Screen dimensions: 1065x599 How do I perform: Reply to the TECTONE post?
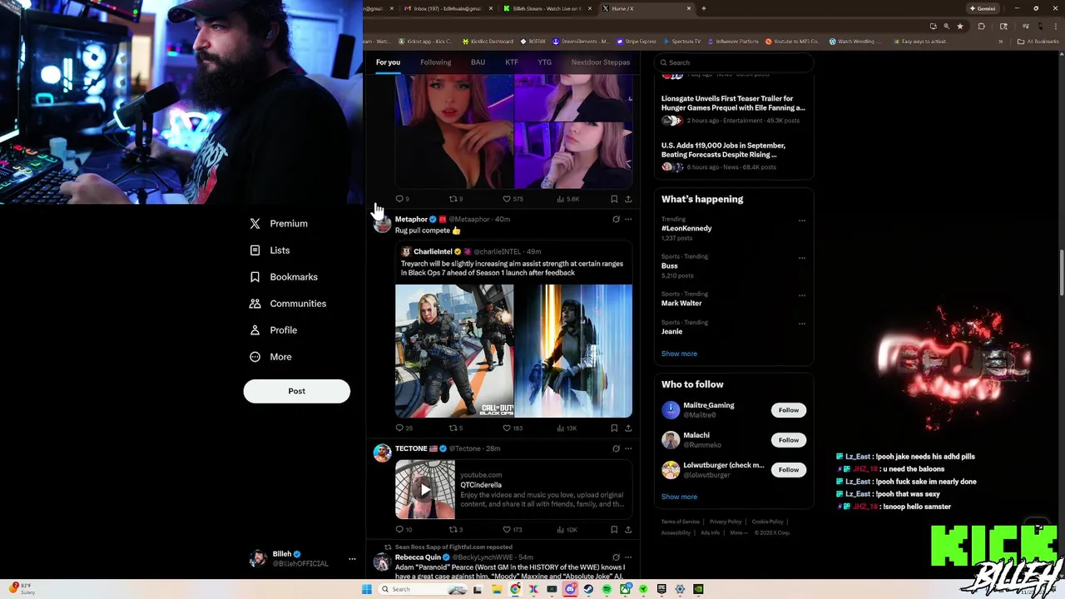(x=404, y=530)
